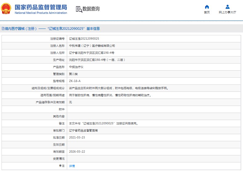Click 基本信息 heading with 辽械注准20212090025
Viewport: 243px width, 171px height.
click(74, 29)
